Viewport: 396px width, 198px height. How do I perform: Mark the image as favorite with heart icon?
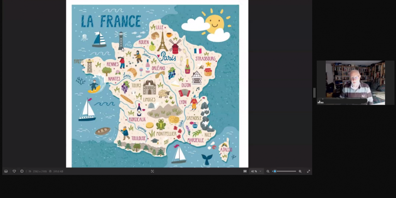(14, 171)
